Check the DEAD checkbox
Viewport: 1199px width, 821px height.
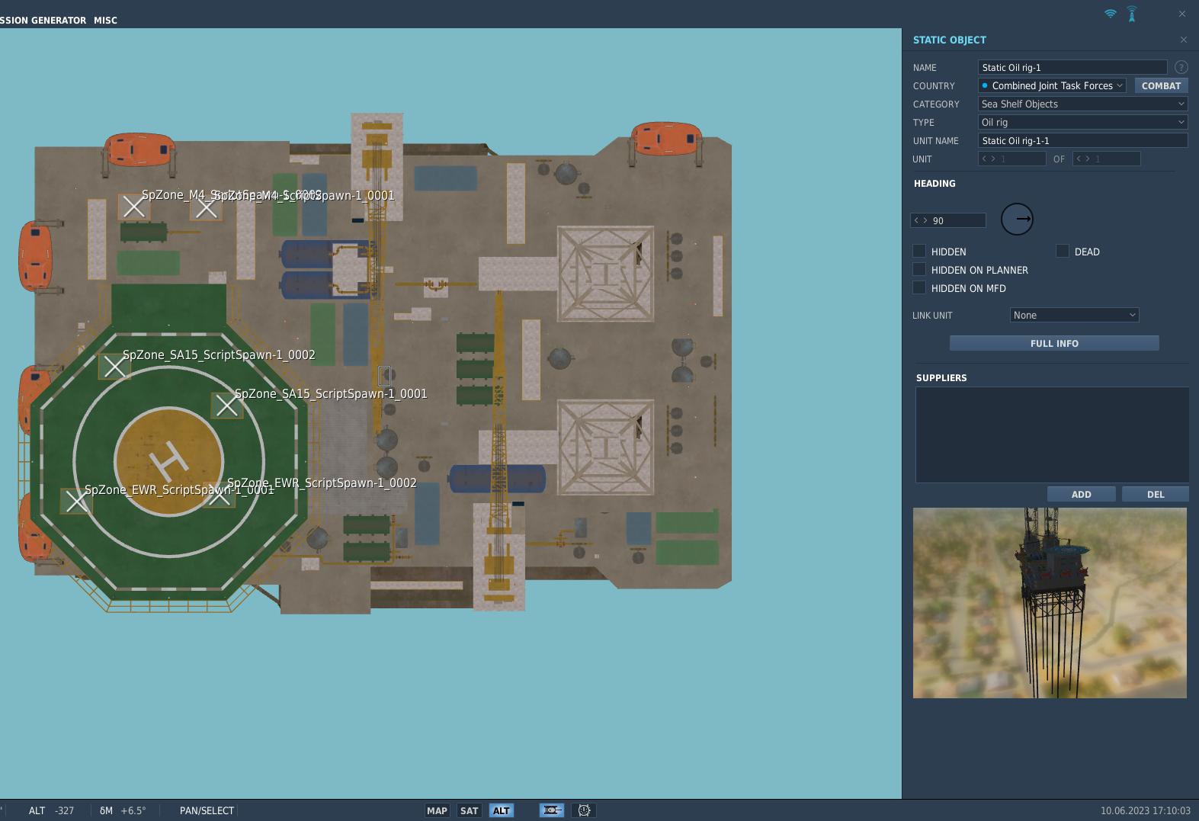point(1063,252)
